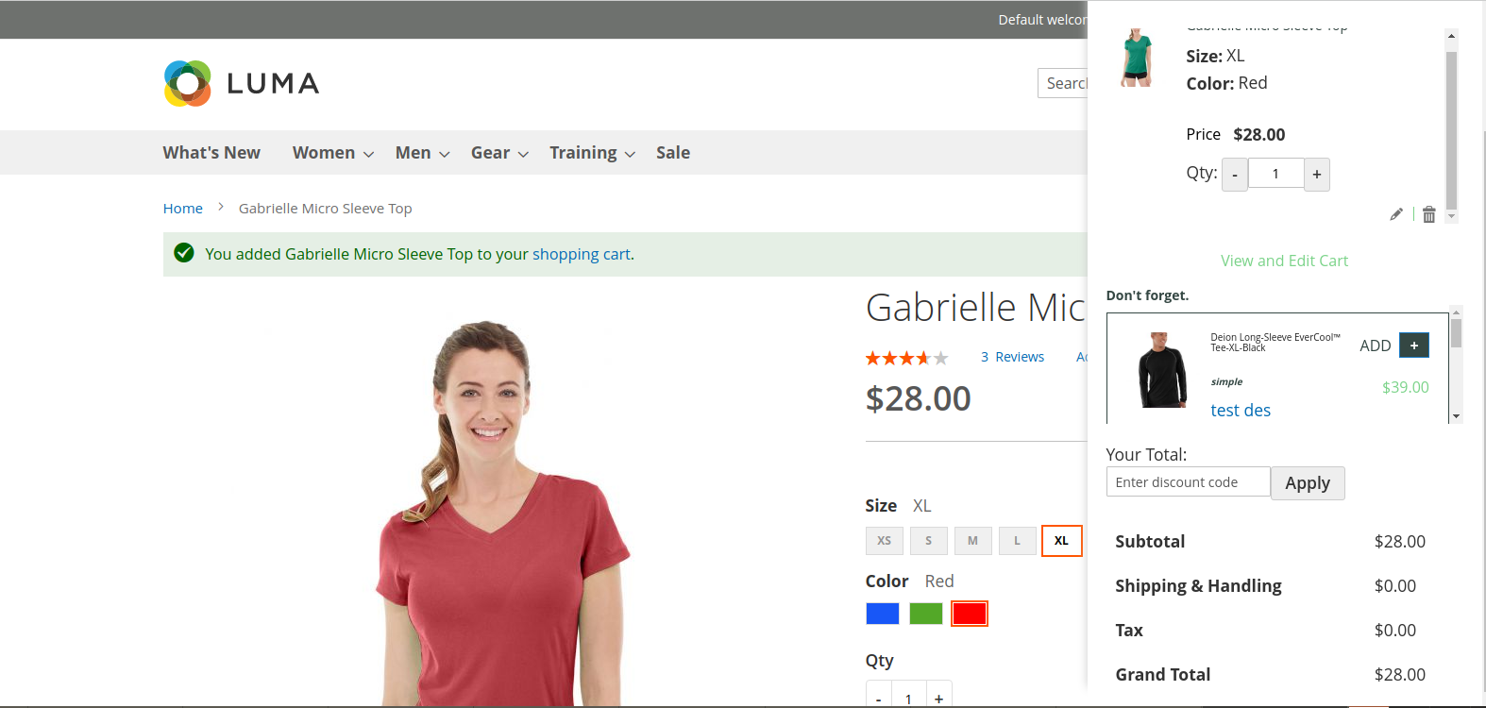Add Deion Long-Sleeve tee with plus button
The width and height of the screenshot is (1486, 708).
click(1414, 346)
